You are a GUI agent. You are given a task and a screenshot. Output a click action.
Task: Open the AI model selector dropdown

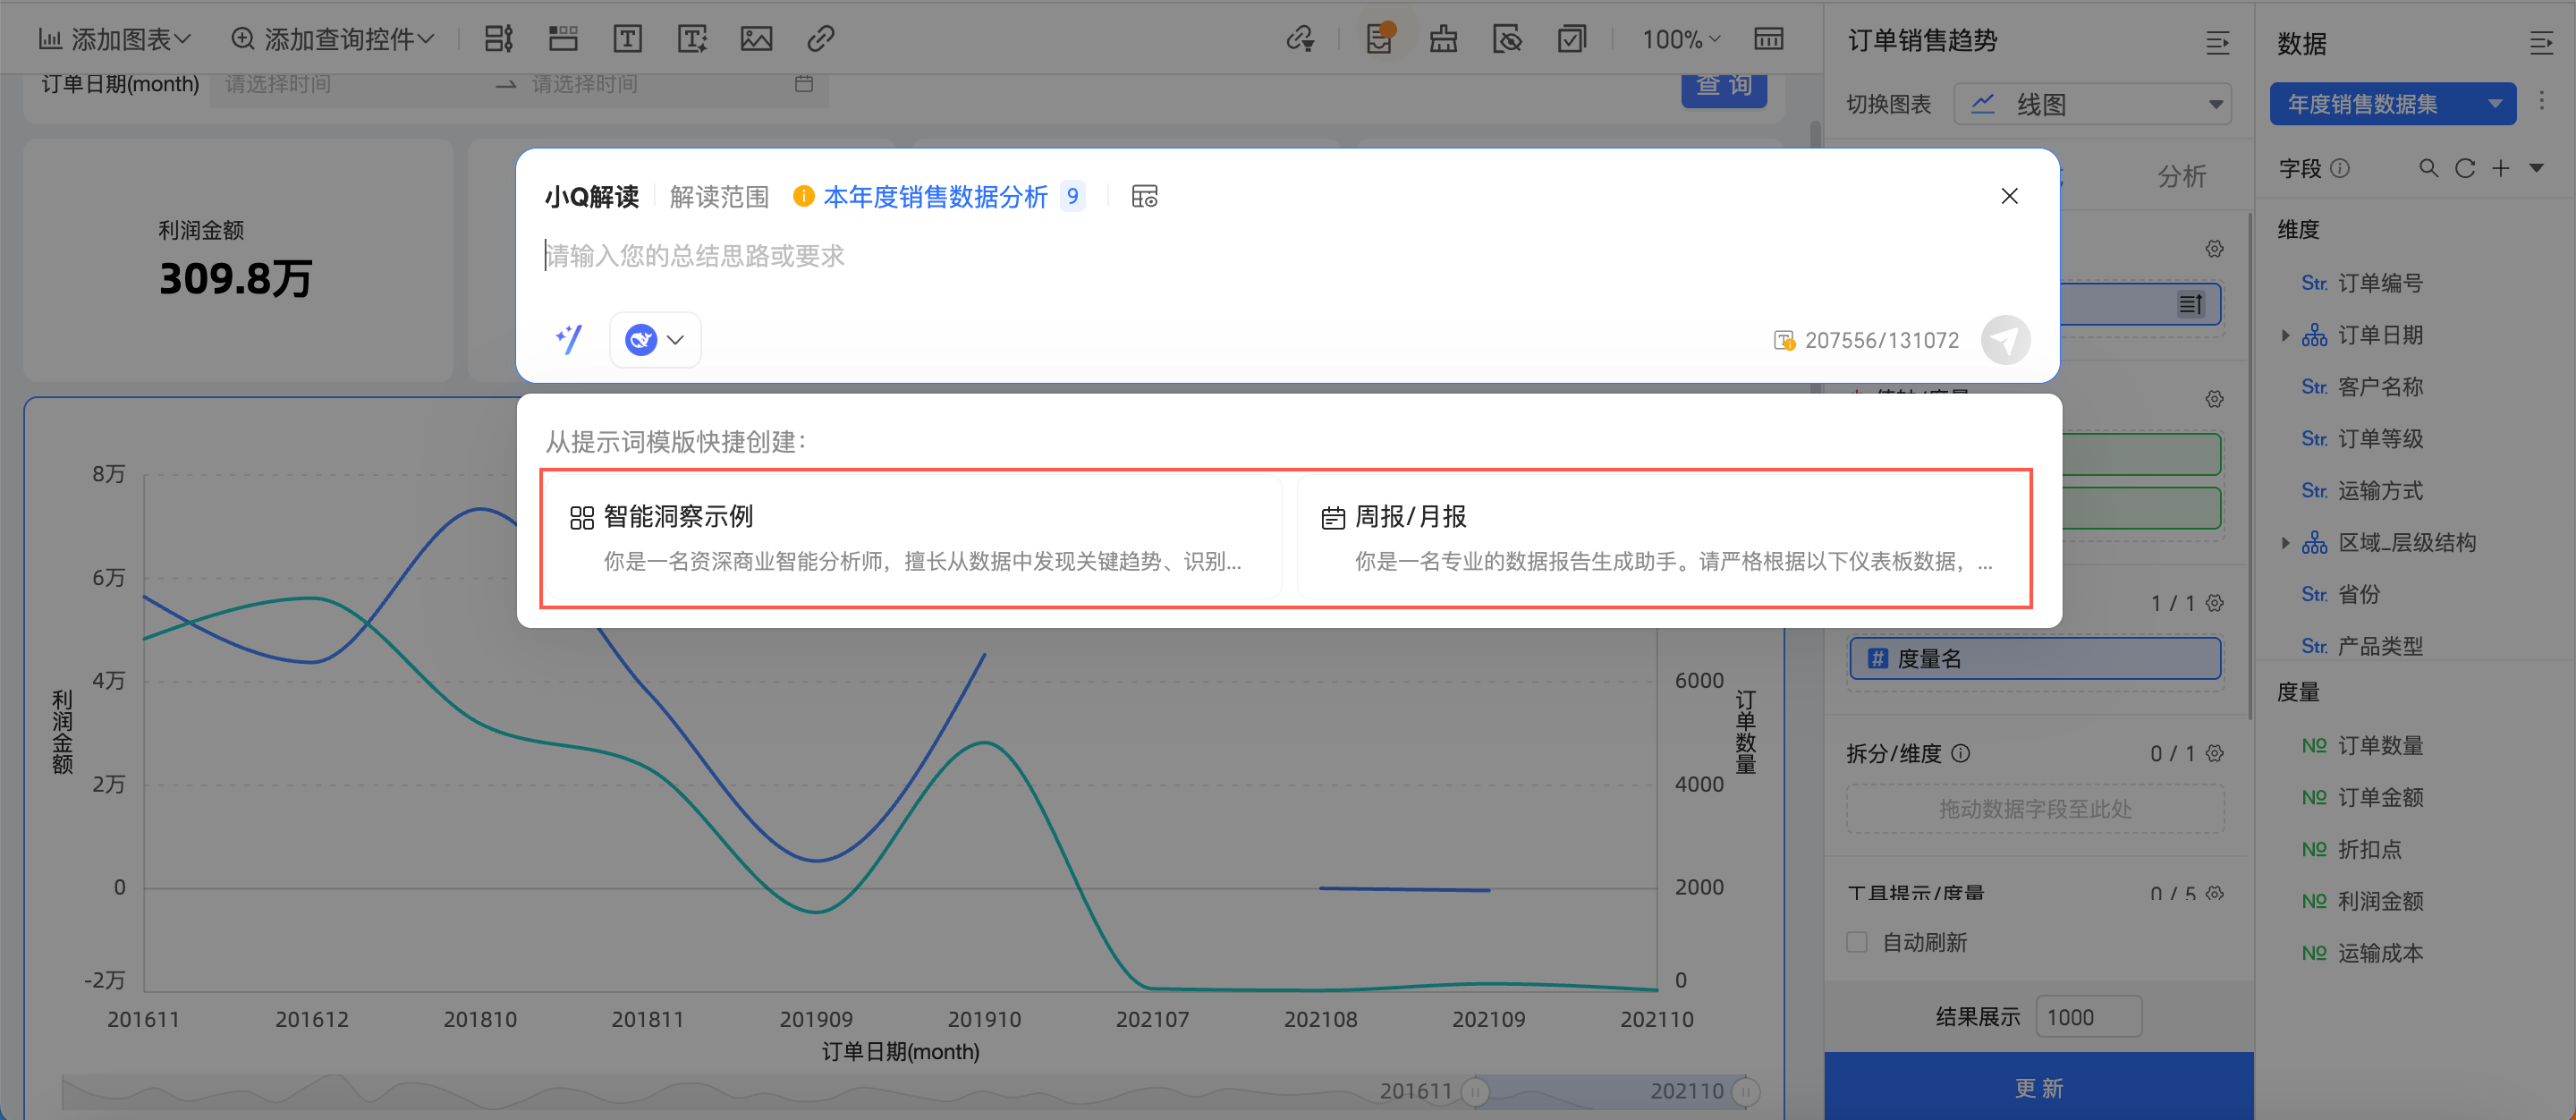click(655, 340)
